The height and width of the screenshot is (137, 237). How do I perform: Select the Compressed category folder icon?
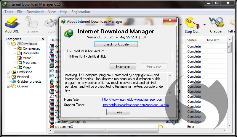(19, 48)
